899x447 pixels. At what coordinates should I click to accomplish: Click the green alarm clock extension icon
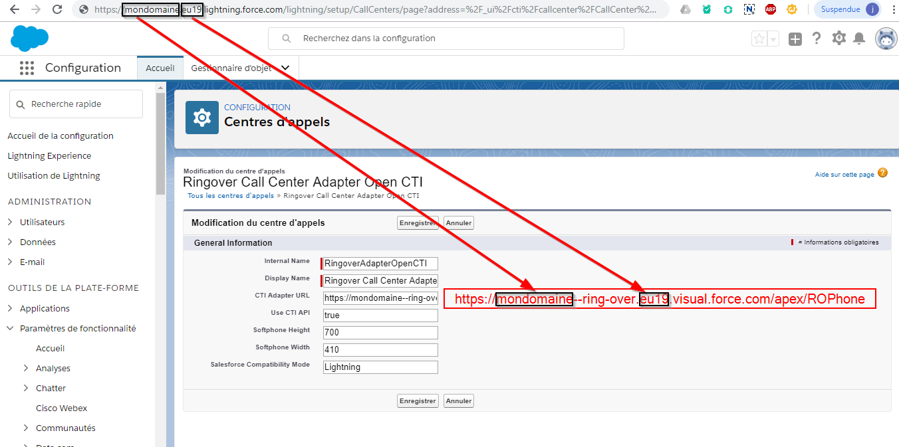pyautogui.click(x=707, y=9)
